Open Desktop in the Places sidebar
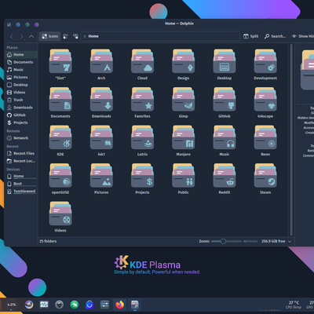314x314 pixels. coord(21,85)
